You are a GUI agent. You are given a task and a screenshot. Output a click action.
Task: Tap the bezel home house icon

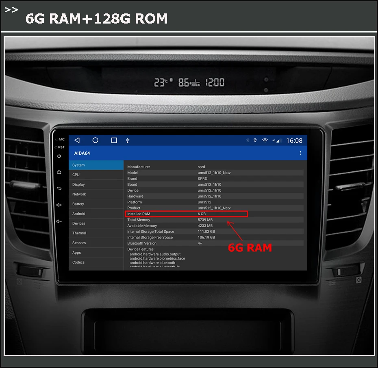click(x=59, y=172)
